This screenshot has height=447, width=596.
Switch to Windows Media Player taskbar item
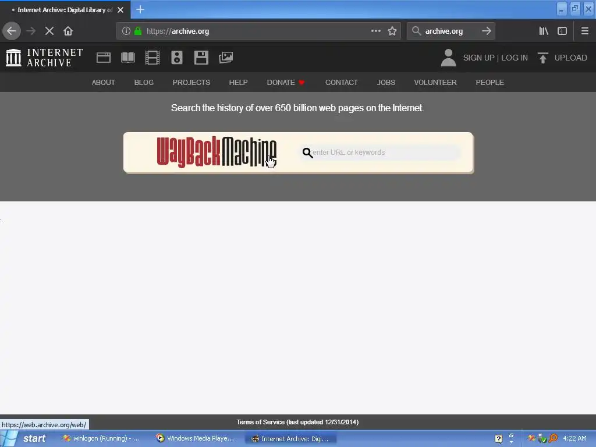click(x=196, y=439)
